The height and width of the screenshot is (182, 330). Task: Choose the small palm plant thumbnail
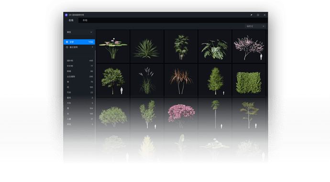click(x=181, y=46)
